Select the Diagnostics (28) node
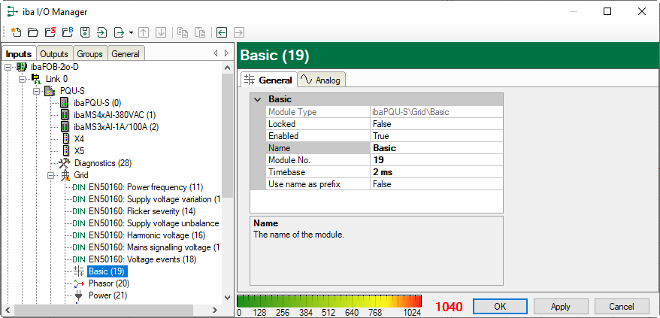This screenshot has height=318, width=660. [102, 163]
